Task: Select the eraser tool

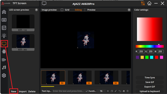Action: click(124, 91)
